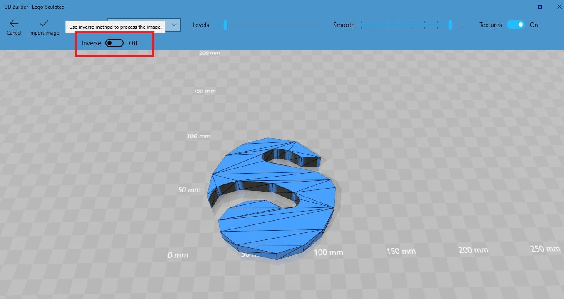Open the method dropdown arrow
Image resolution: width=564 pixels, height=299 pixels.
[x=175, y=25]
